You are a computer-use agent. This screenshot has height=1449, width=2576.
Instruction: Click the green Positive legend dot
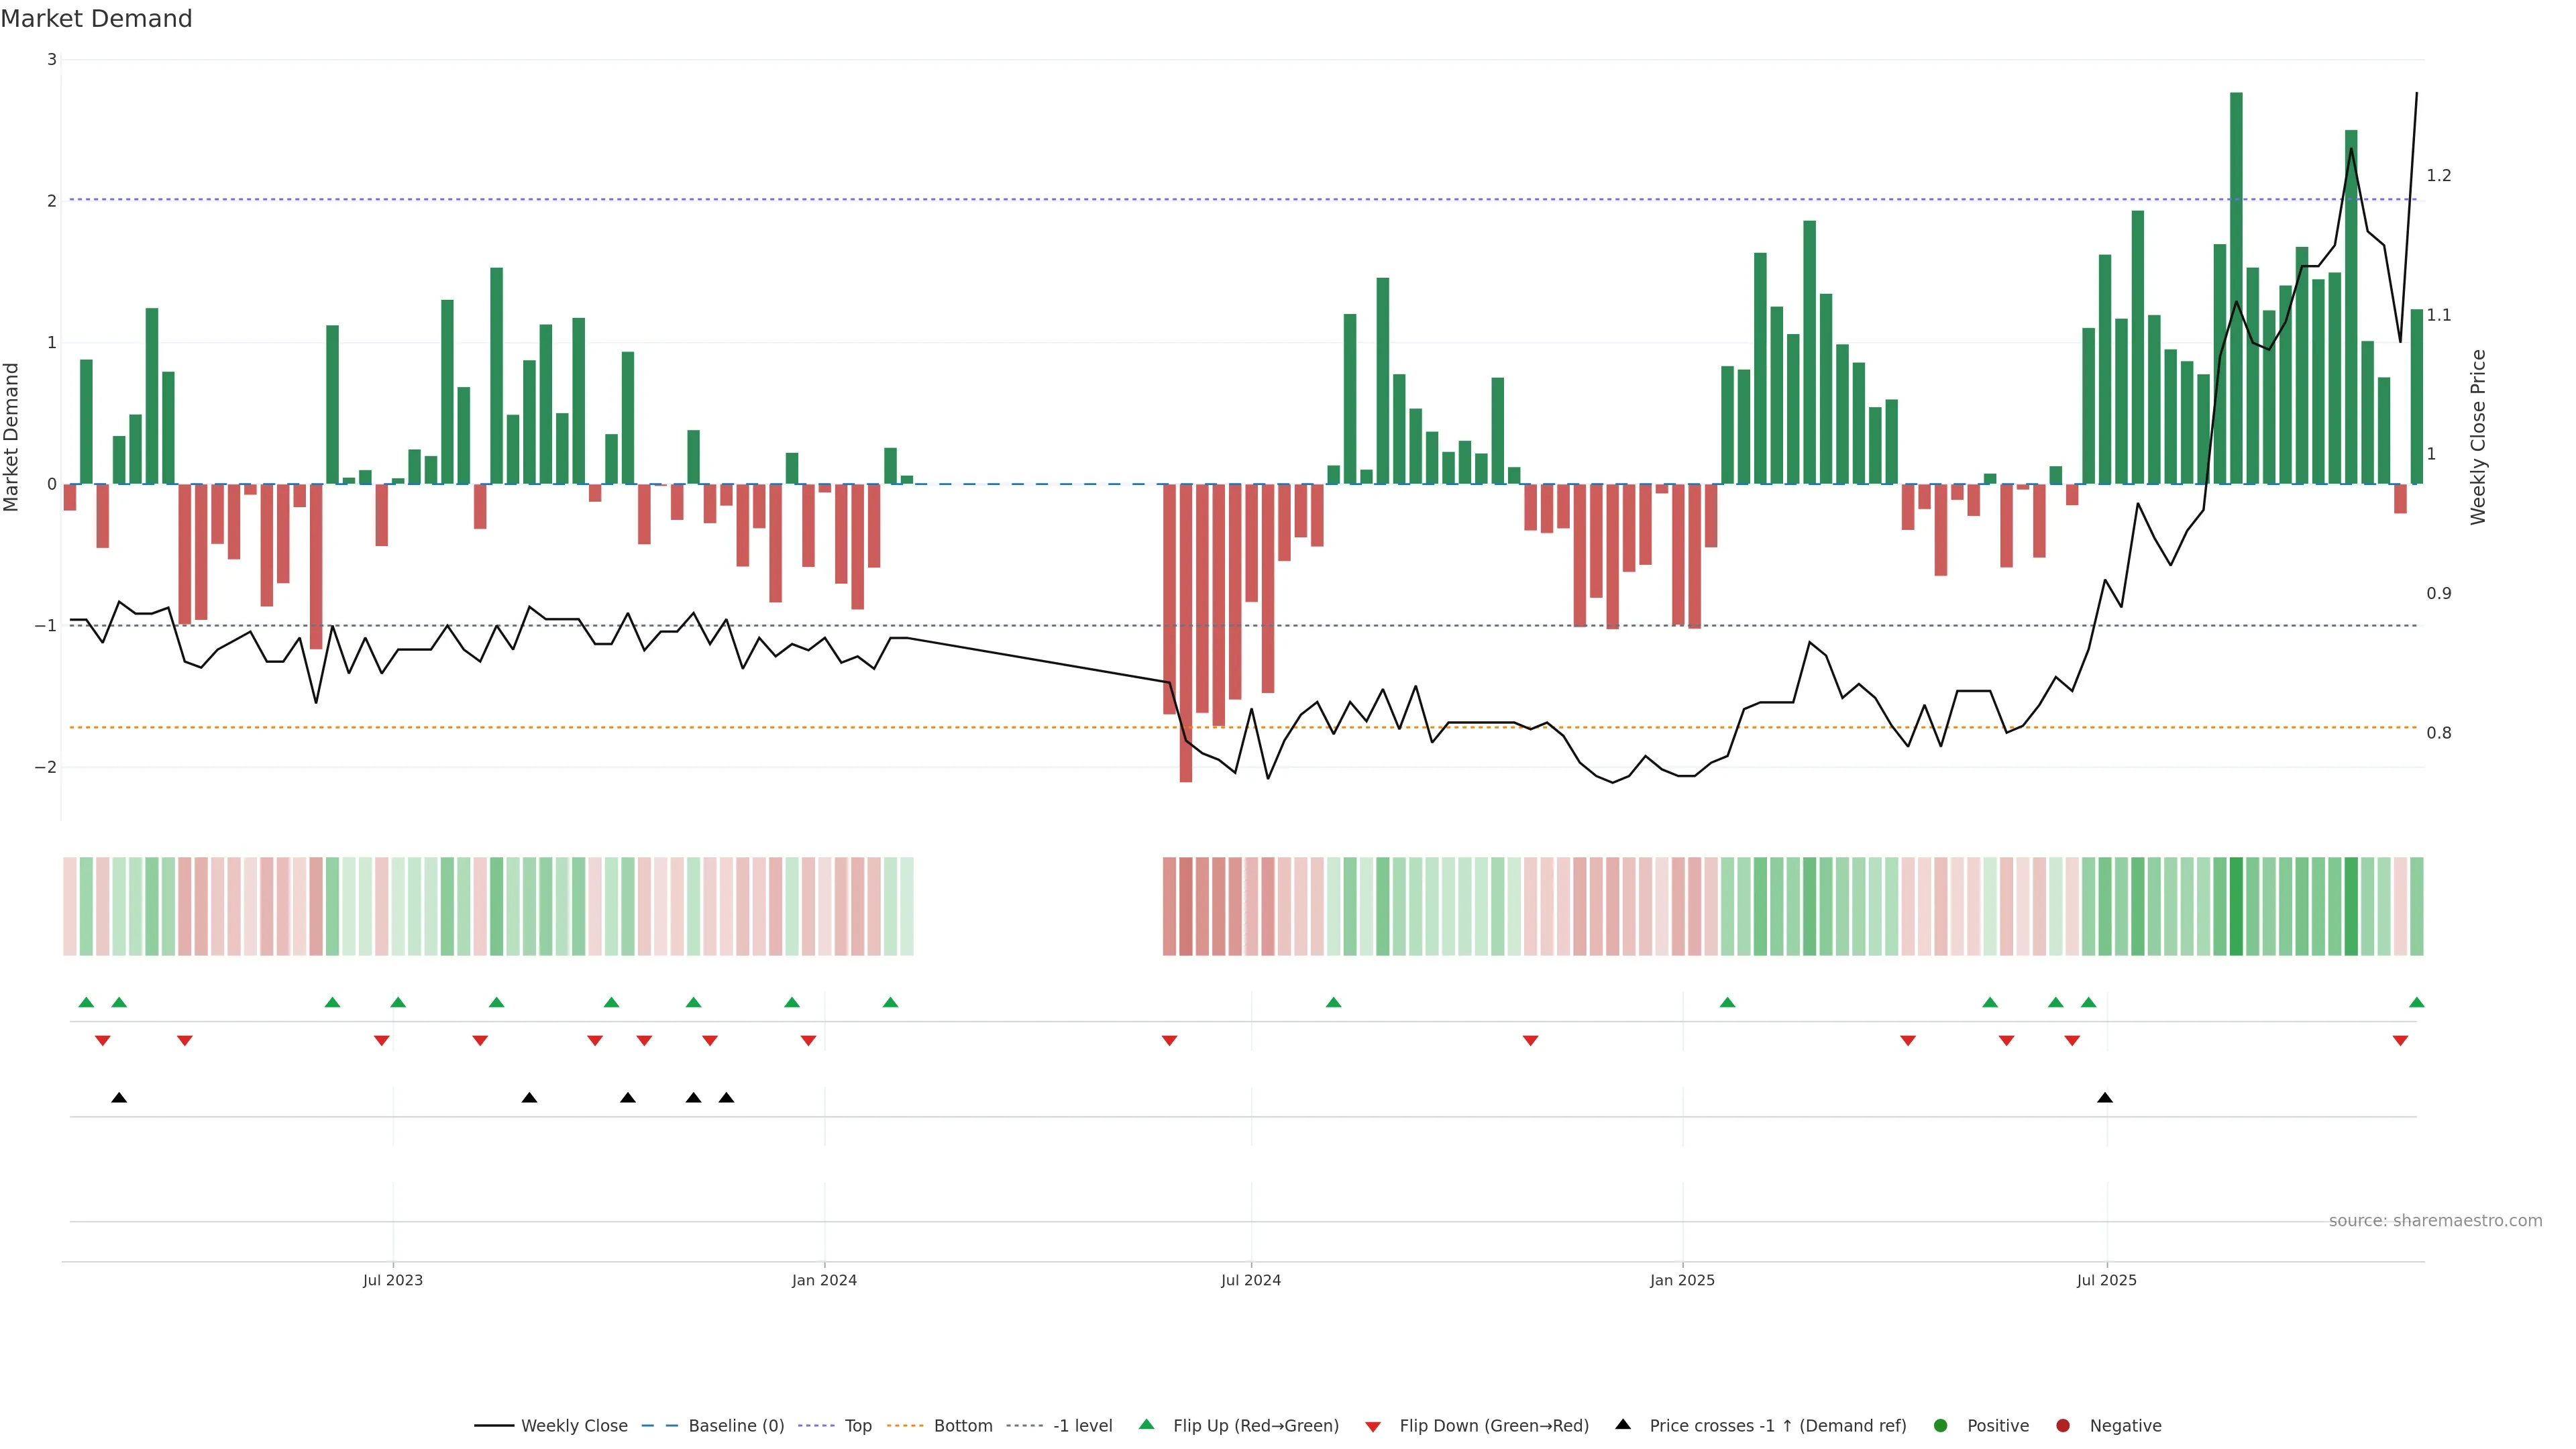point(1941,1425)
